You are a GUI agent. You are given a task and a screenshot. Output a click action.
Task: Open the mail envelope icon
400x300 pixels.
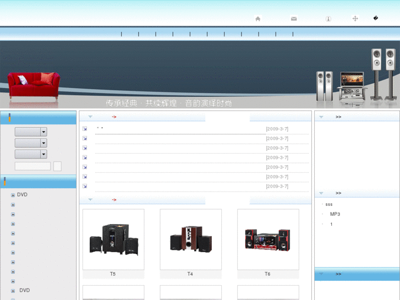click(x=294, y=19)
